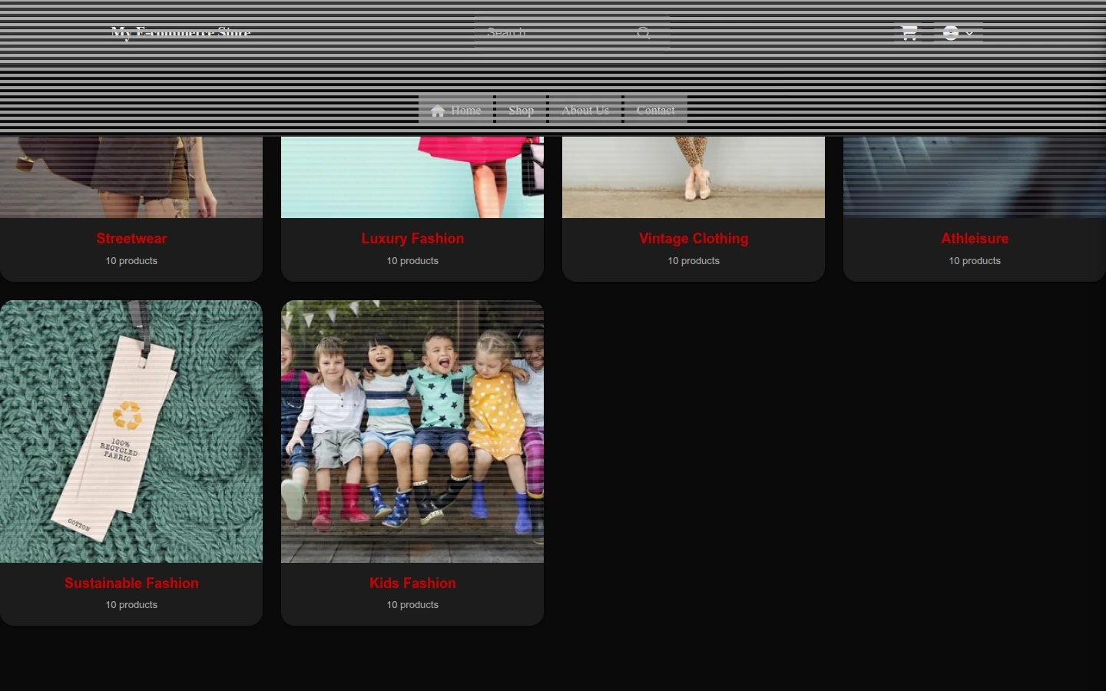Click the My E-commerce Store logo text
The image size is (1106, 691).
181,33
